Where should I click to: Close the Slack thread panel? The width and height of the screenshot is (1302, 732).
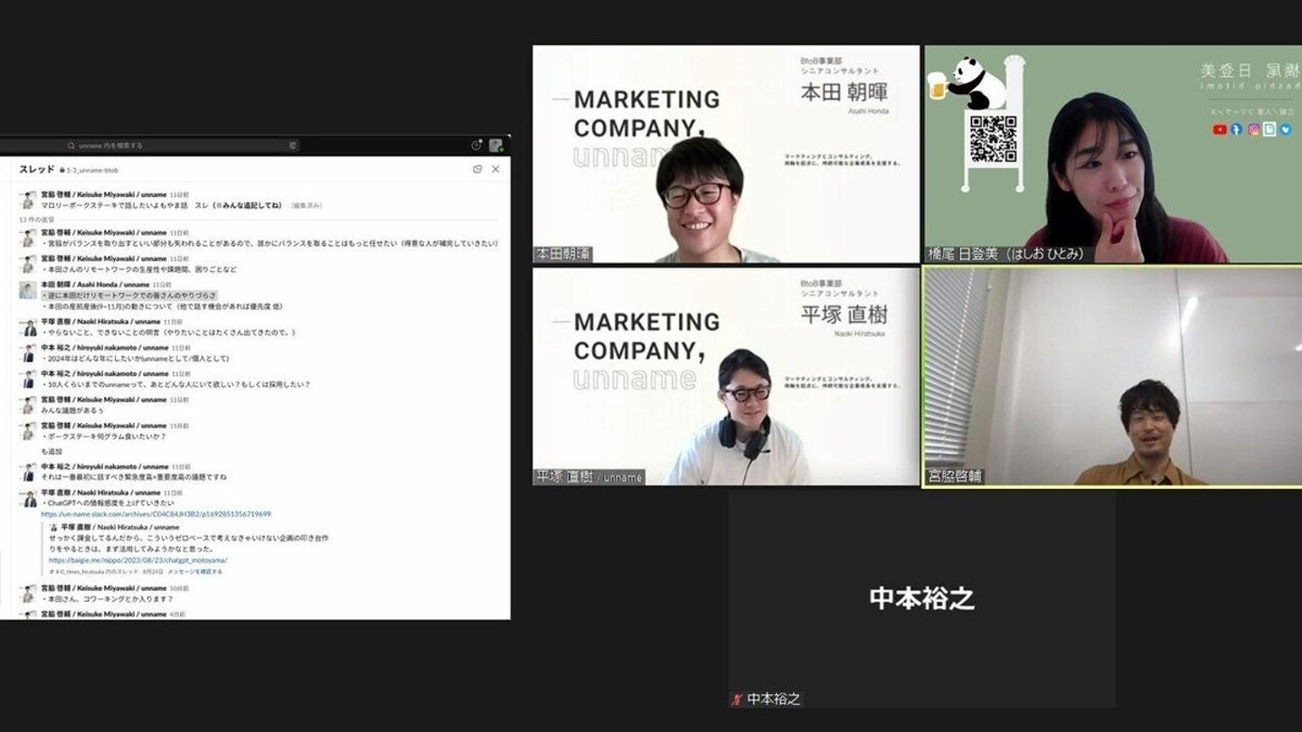pyautogui.click(x=495, y=169)
